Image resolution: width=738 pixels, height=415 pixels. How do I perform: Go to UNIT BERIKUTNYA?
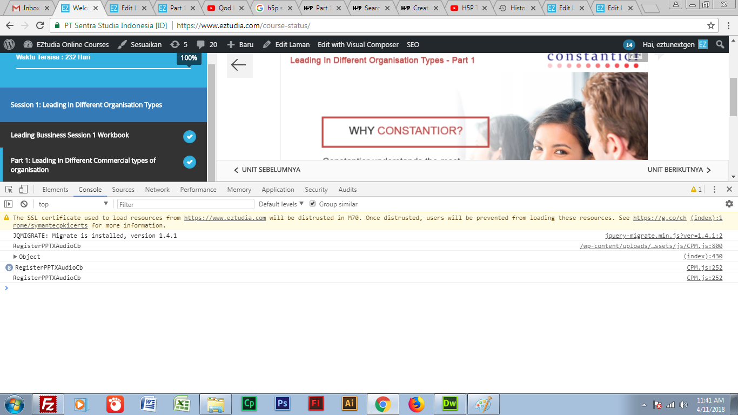click(x=680, y=170)
